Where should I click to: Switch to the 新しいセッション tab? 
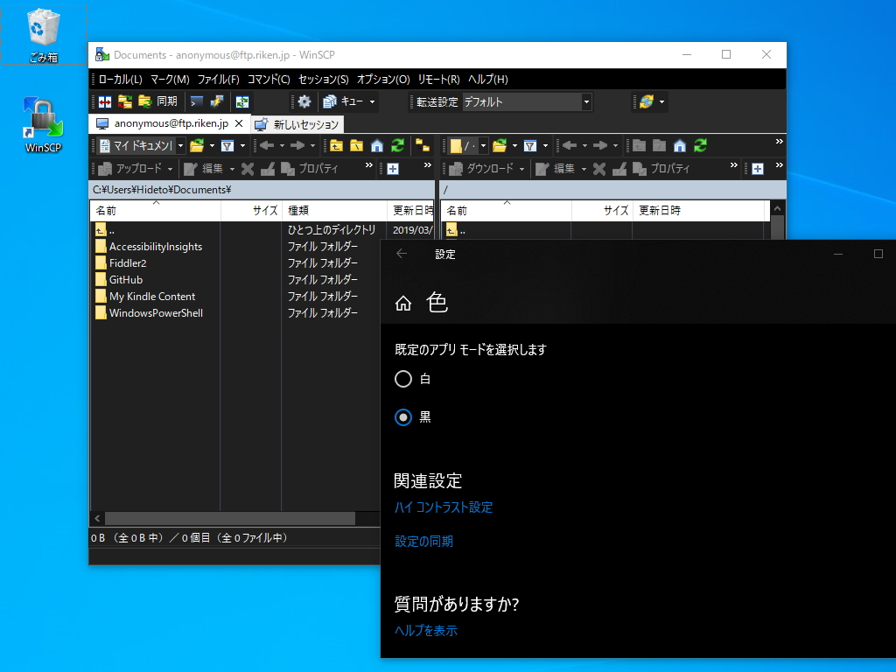[x=306, y=122]
